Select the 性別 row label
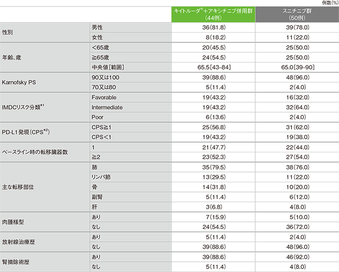Viewport: 339px width, 272px height. pos(10,32)
